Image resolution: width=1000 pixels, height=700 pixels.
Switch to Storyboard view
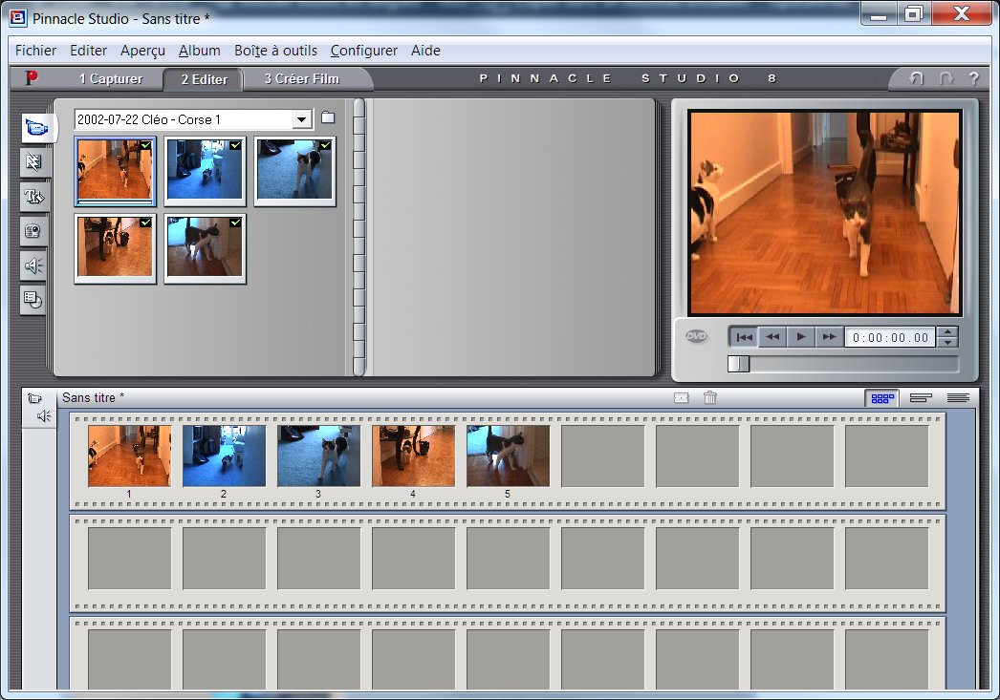[881, 398]
